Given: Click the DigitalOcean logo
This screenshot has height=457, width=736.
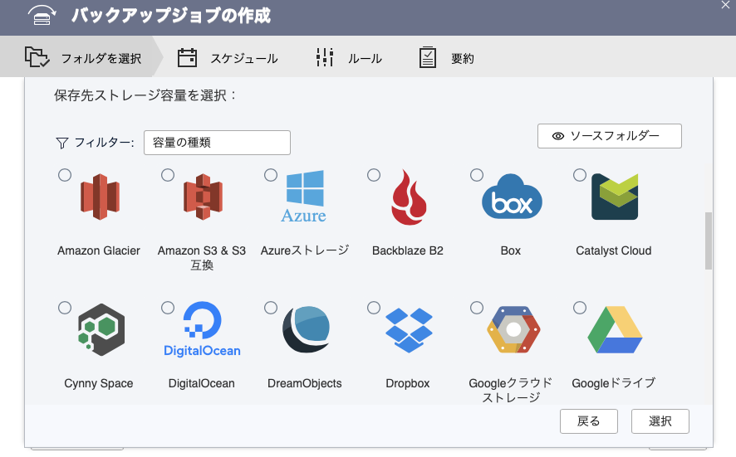Looking at the screenshot, I should click(x=203, y=329).
